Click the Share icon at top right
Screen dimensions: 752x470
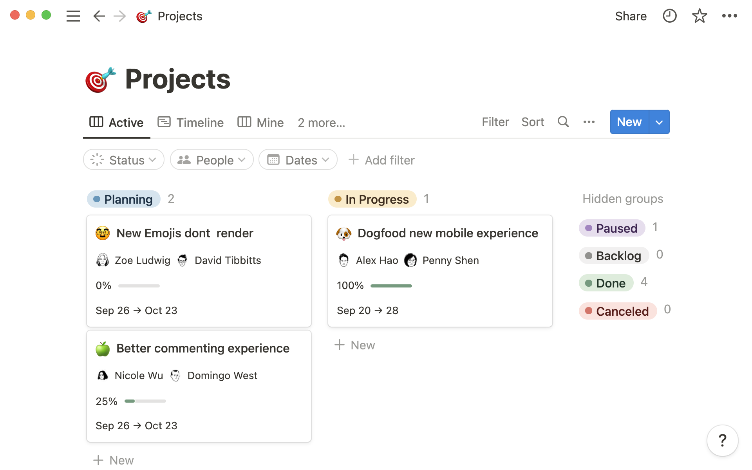[x=631, y=16]
